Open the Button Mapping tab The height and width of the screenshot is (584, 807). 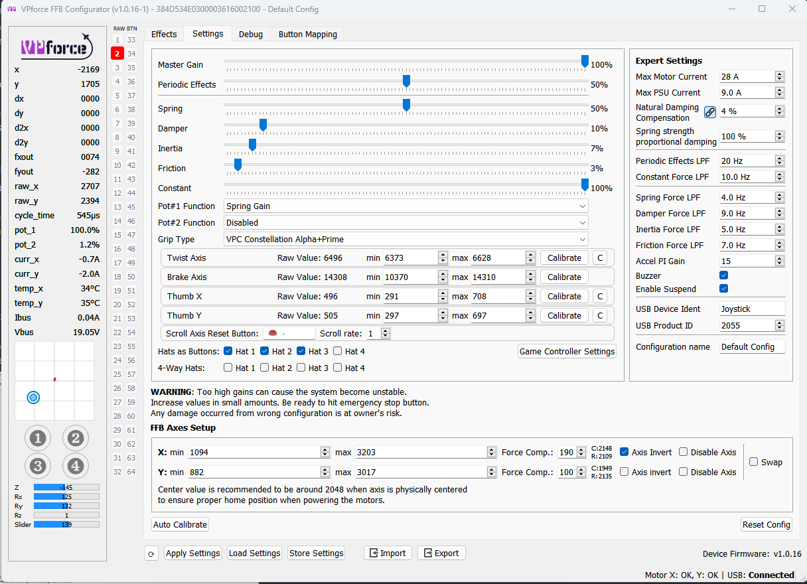307,34
